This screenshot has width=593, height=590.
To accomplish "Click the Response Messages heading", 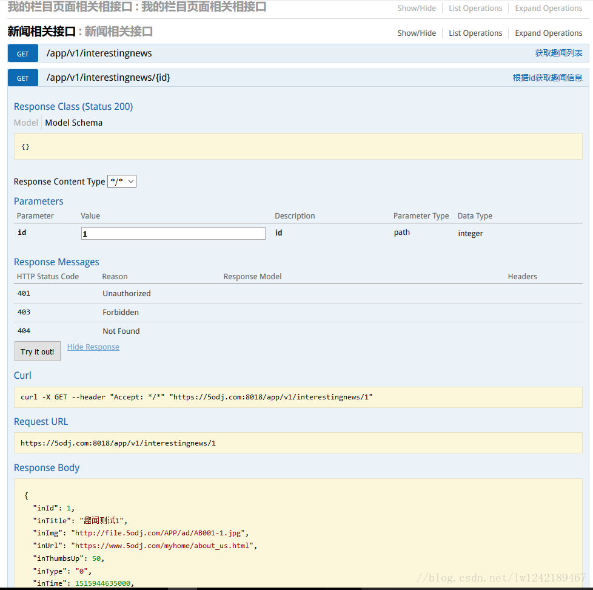I will click(x=56, y=262).
